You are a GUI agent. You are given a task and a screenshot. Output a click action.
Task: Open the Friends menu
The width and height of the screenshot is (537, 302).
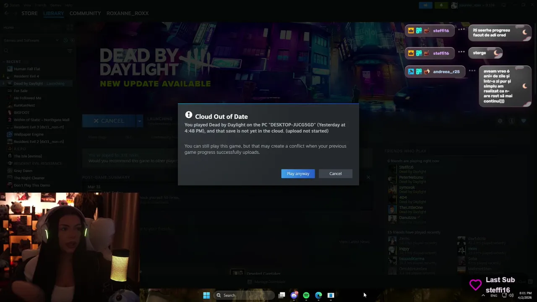click(x=41, y=5)
